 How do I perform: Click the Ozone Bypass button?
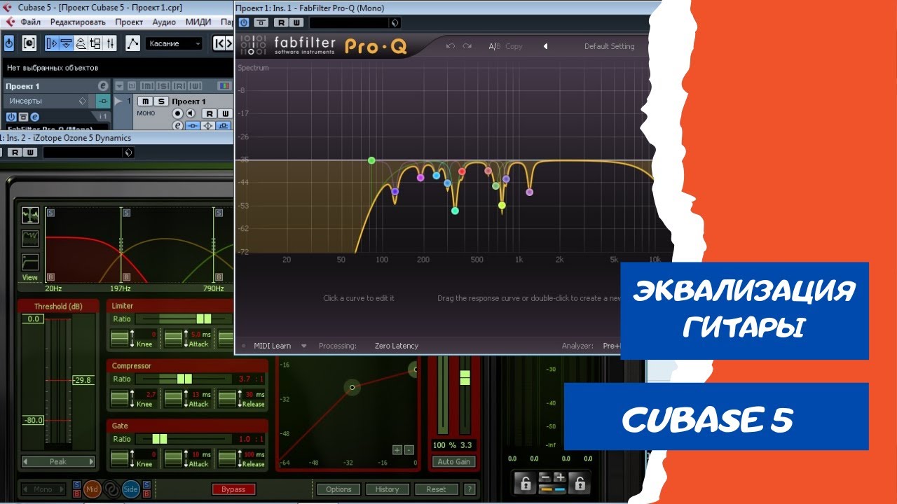[x=233, y=489]
